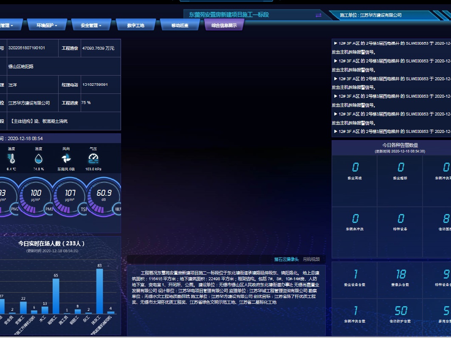Switch to 萤石云摄像头 video view
The width and height of the screenshot is (451, 338).
(286, 259)
